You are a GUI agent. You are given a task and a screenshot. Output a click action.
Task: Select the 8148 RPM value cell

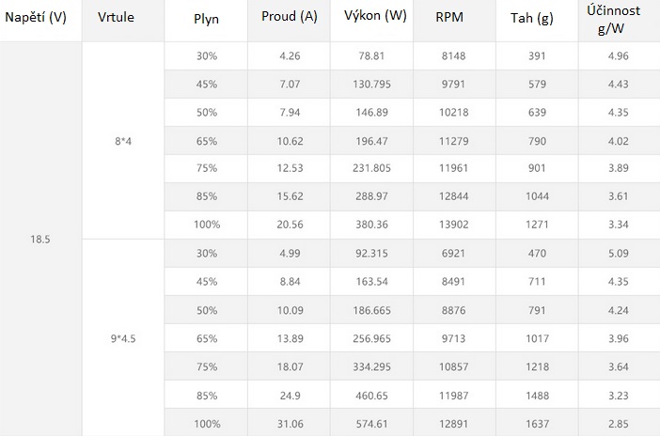coord(455,55)
